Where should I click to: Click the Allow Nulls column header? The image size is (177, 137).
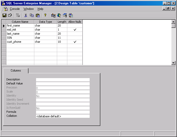pyautogui.click(x=75, y=22)
